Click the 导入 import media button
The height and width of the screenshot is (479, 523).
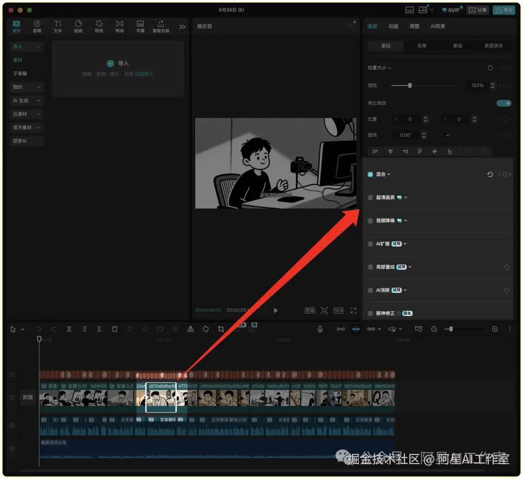118,63
